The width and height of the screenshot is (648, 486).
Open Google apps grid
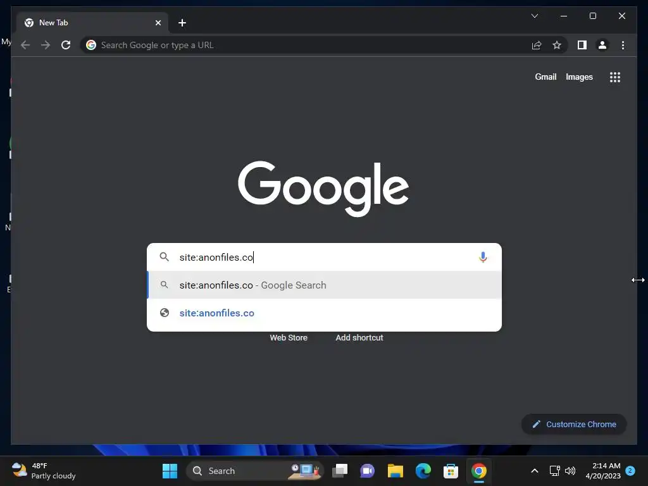click(x=615, y=77)
